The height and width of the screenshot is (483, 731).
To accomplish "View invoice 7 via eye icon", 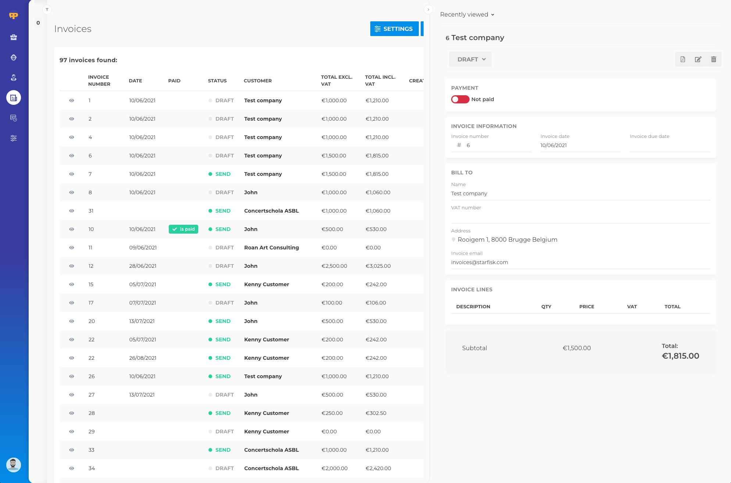I will point(72,174).
